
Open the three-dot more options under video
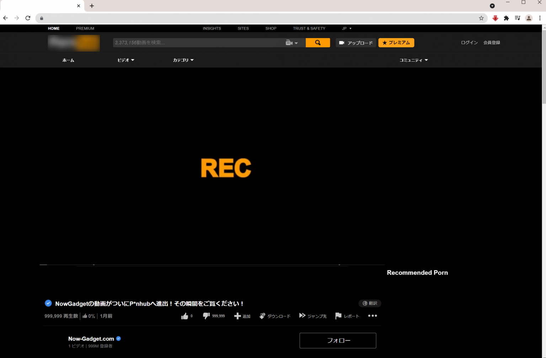[x=373, y=316]
